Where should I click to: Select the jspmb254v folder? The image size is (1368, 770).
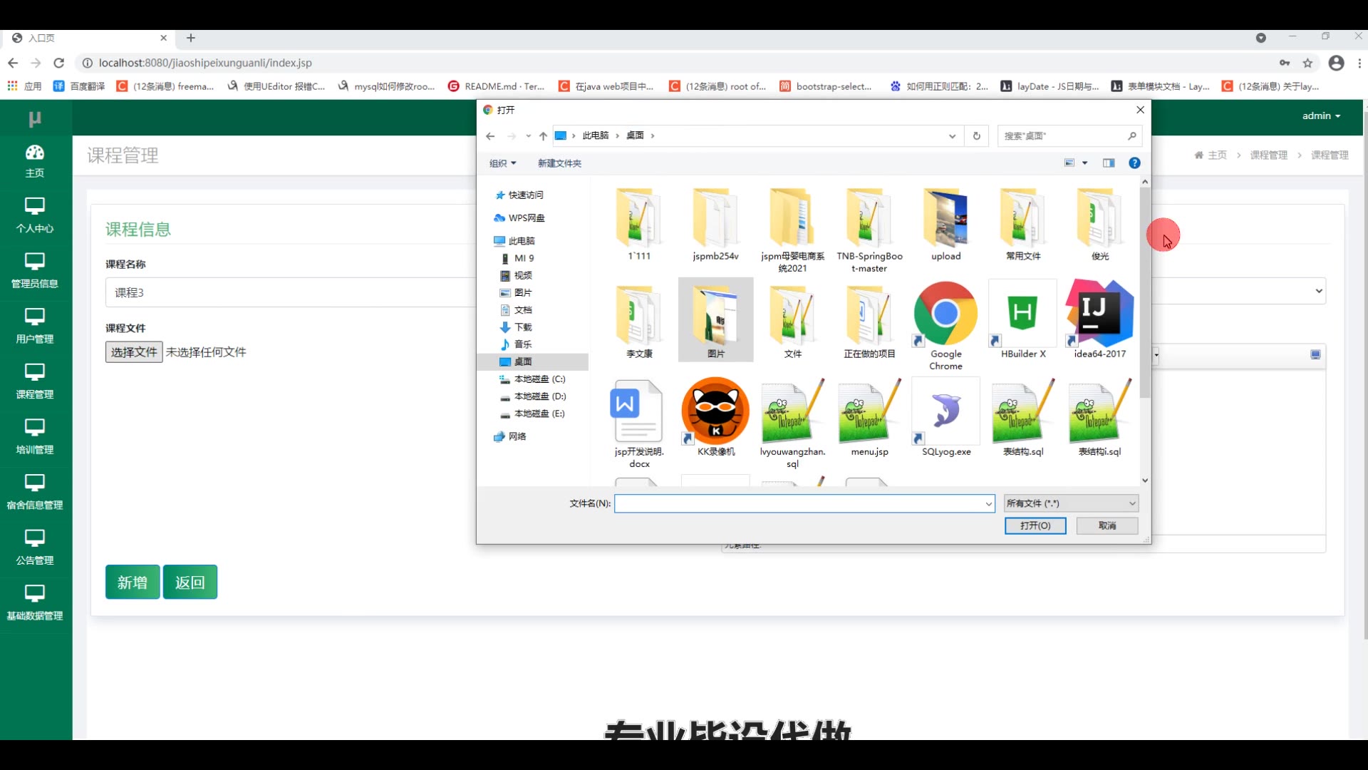(715, 225)
